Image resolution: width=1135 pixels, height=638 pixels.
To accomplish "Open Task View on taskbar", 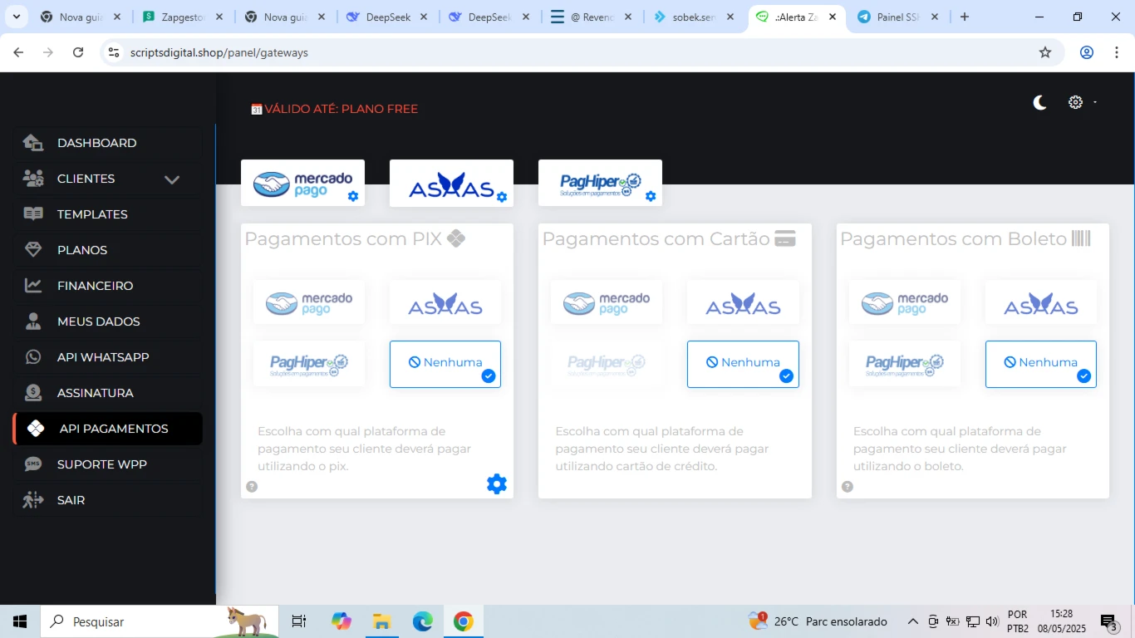I will point(299,621).
